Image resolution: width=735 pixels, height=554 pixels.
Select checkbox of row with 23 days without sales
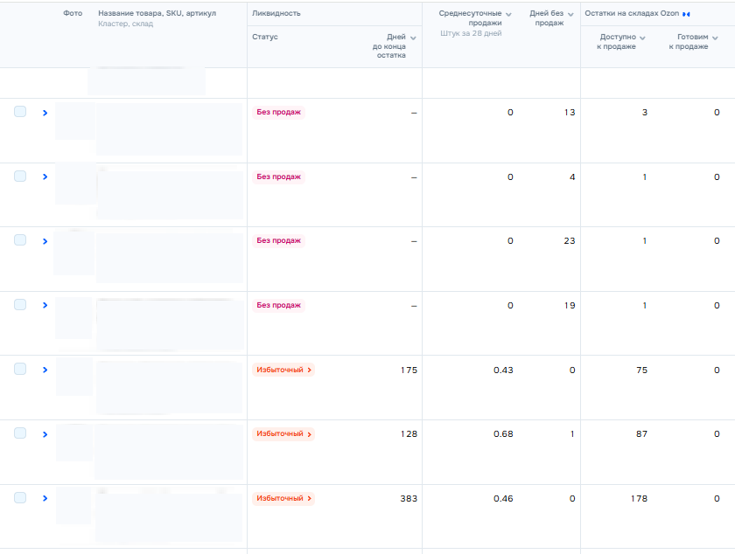pos(20,239)
